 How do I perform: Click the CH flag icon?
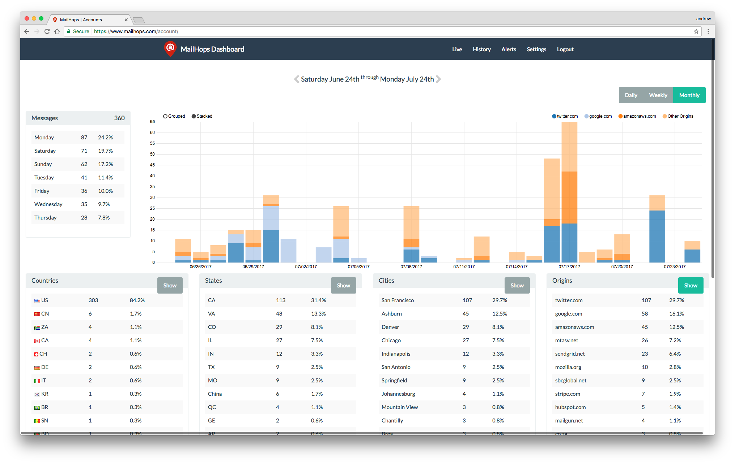pos(36,354)
